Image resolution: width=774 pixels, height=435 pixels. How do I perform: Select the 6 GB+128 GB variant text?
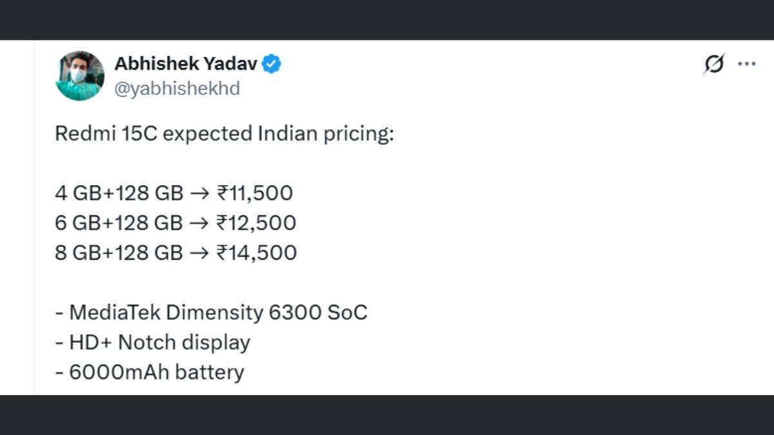pyautogui.click(x=119, y=222)
